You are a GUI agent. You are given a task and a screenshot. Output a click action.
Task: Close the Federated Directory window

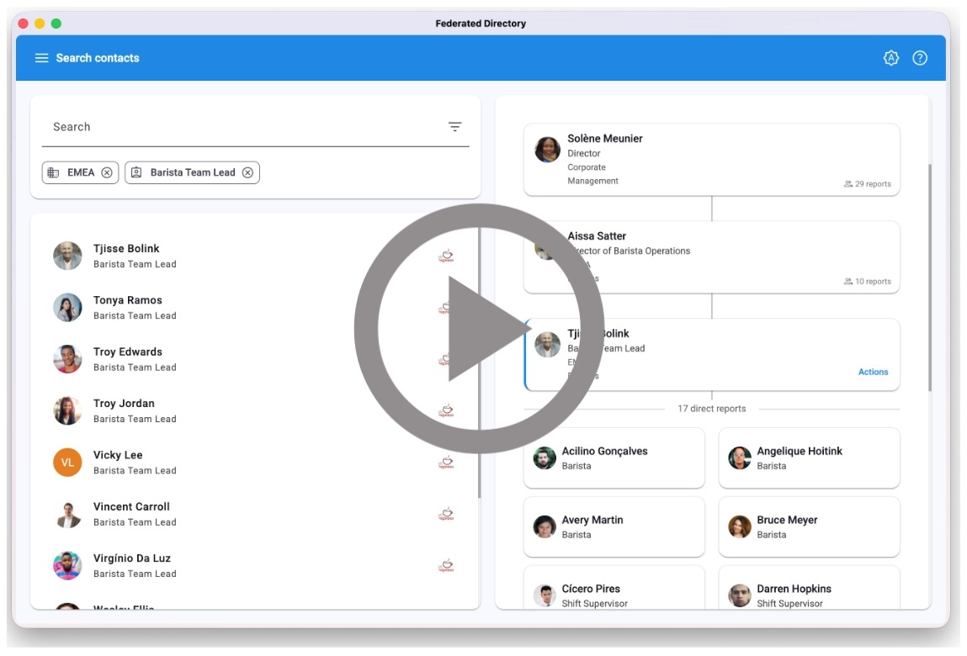(23, 24)
